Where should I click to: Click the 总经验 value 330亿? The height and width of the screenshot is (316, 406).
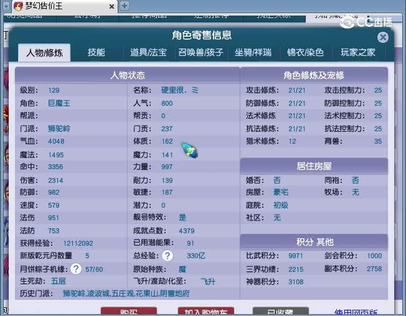(196, 256)
